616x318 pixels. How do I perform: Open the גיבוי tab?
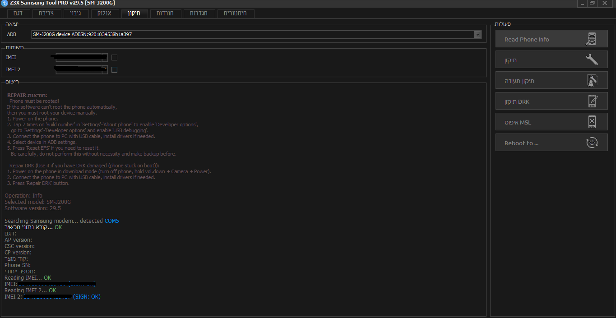pyautogui.click(x=75, y=14)
